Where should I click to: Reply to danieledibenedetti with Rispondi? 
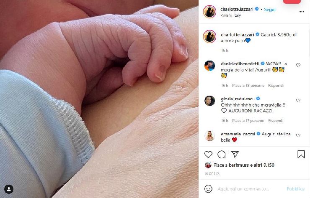[x=276, y=85]
